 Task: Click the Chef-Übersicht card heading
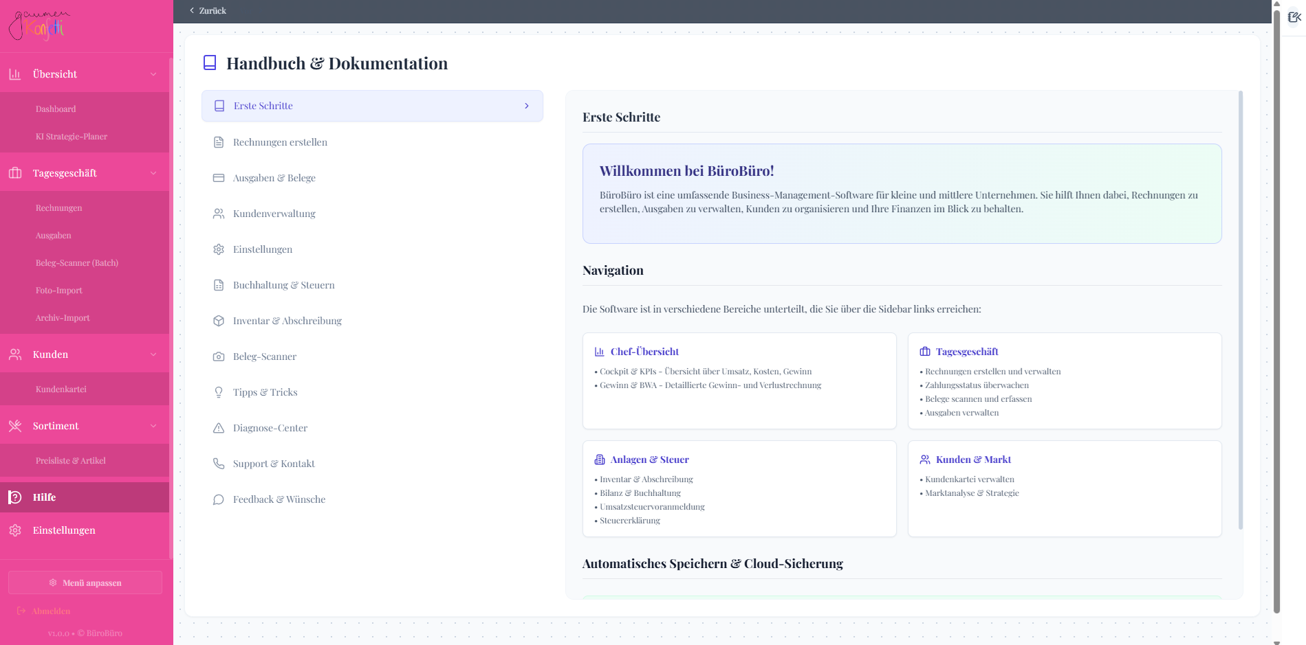pyautogui.click(x=644, y=352)
